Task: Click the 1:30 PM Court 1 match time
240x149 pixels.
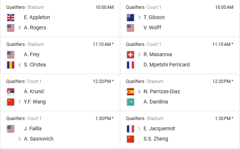Action: (104, 119)
